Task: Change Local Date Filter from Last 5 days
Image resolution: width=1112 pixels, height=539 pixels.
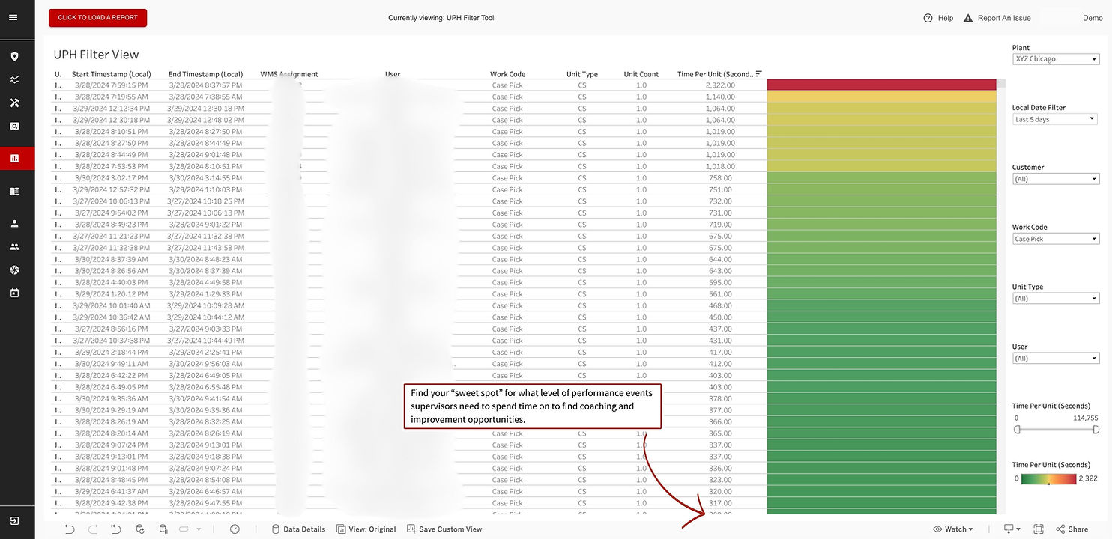Action: (1054, 118)
